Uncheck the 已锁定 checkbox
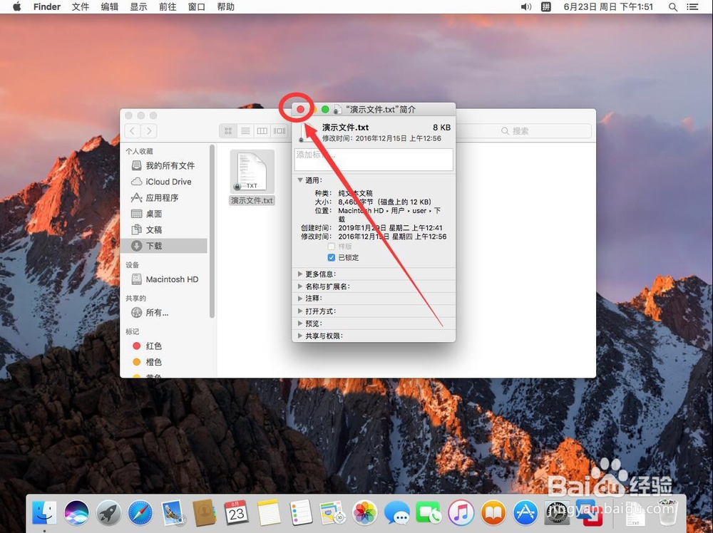This screenshot has height=533, width=713. point(332,258)
